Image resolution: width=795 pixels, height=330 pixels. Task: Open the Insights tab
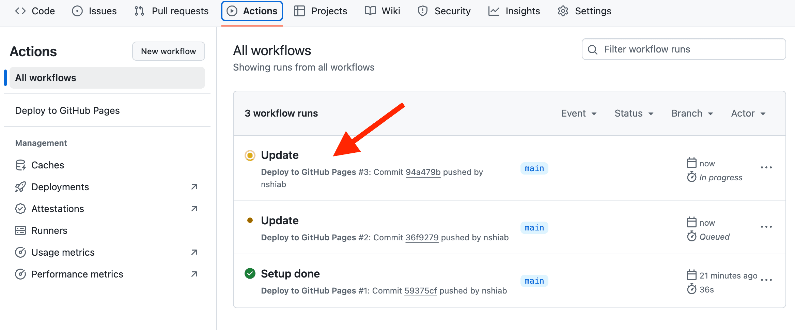514,11
